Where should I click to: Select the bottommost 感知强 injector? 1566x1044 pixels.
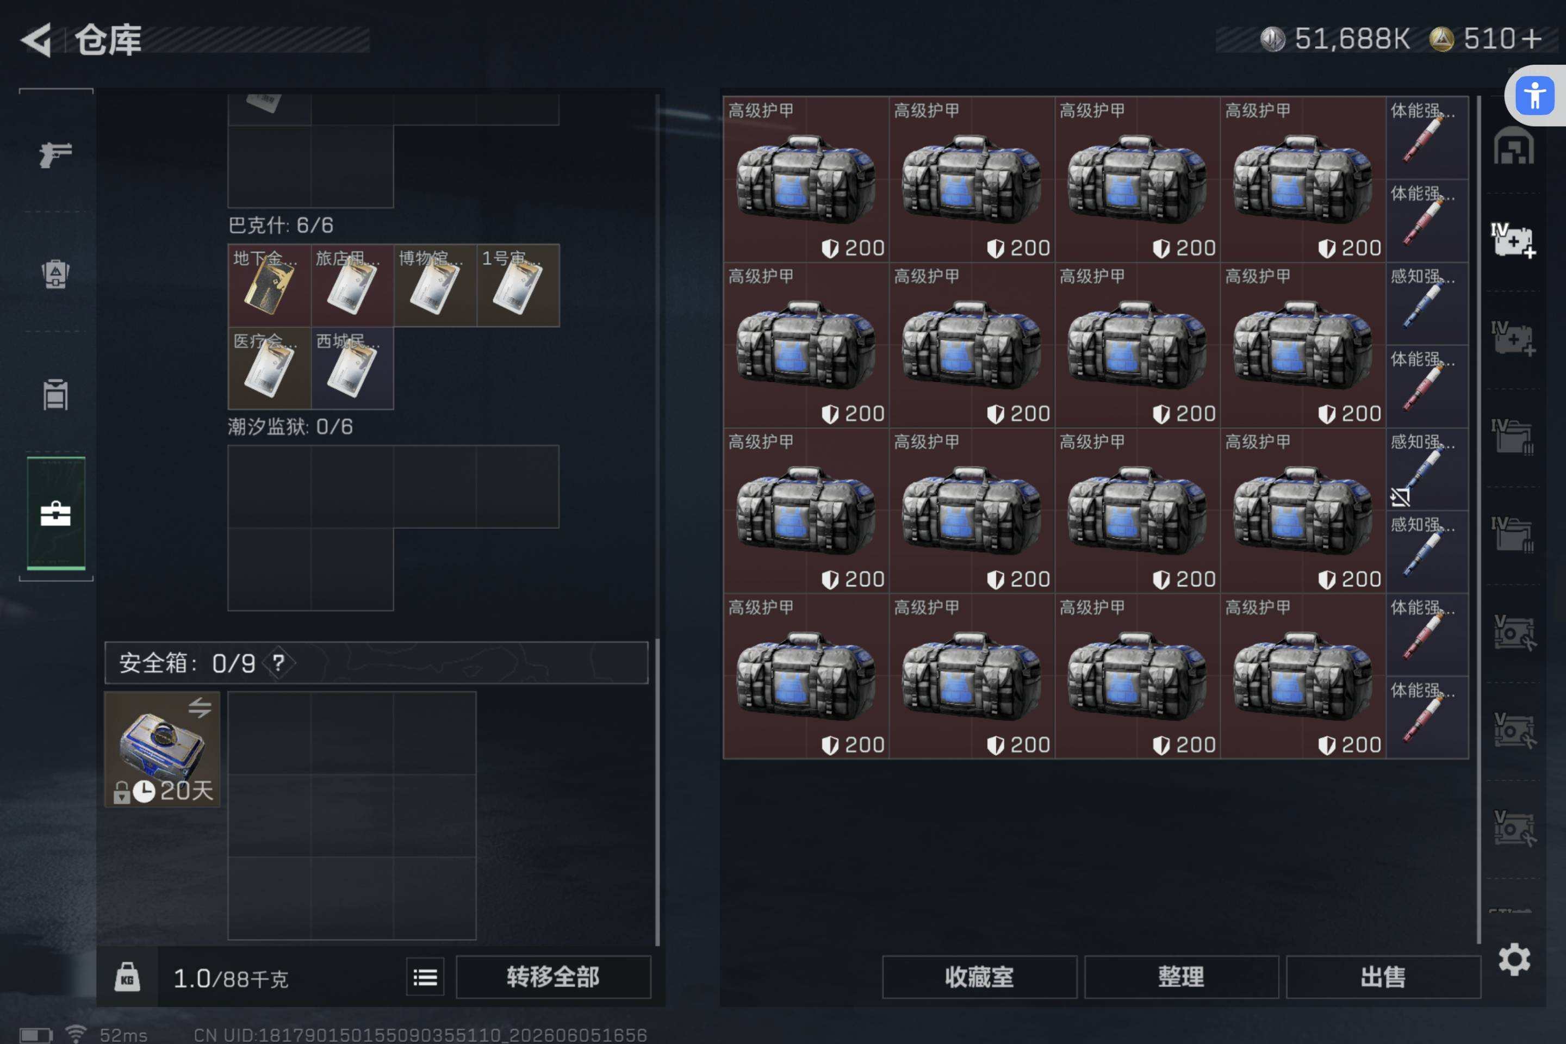tap(1427, 552)
